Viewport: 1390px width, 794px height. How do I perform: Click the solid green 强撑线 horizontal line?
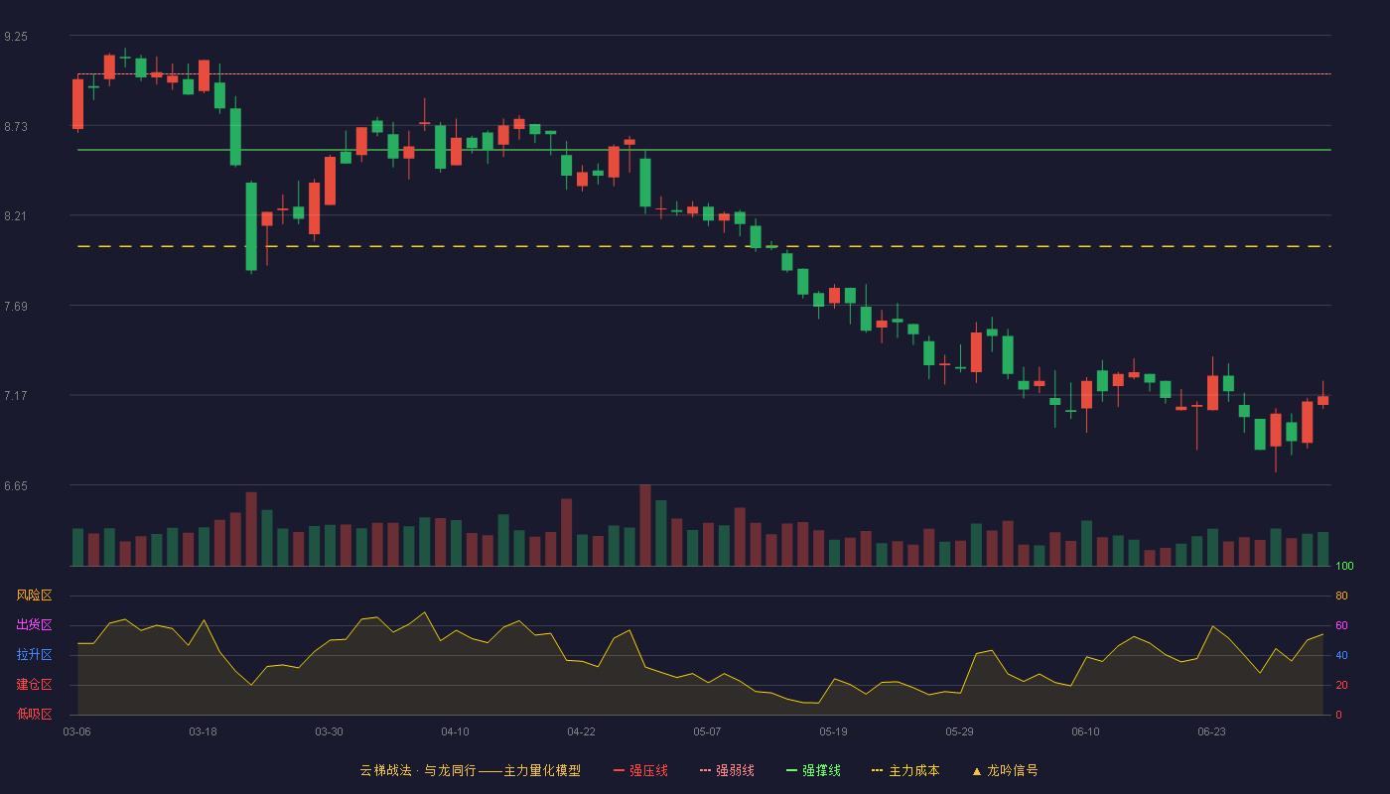704,150
